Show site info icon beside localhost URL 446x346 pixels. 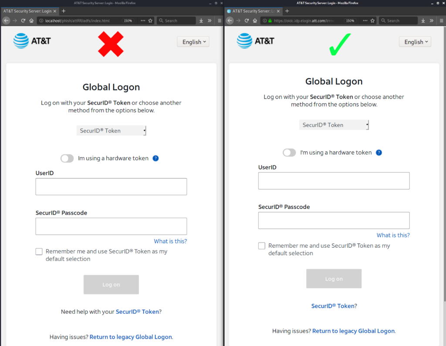click(x=41, y=21)
